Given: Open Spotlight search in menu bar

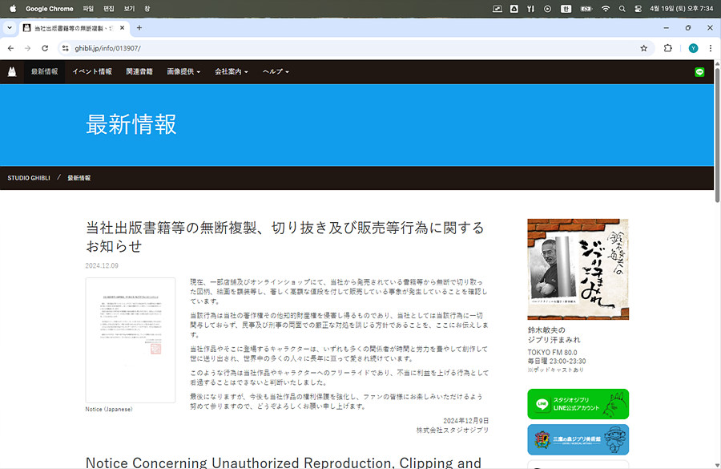Looking at the screenshot, I should 622,9.
